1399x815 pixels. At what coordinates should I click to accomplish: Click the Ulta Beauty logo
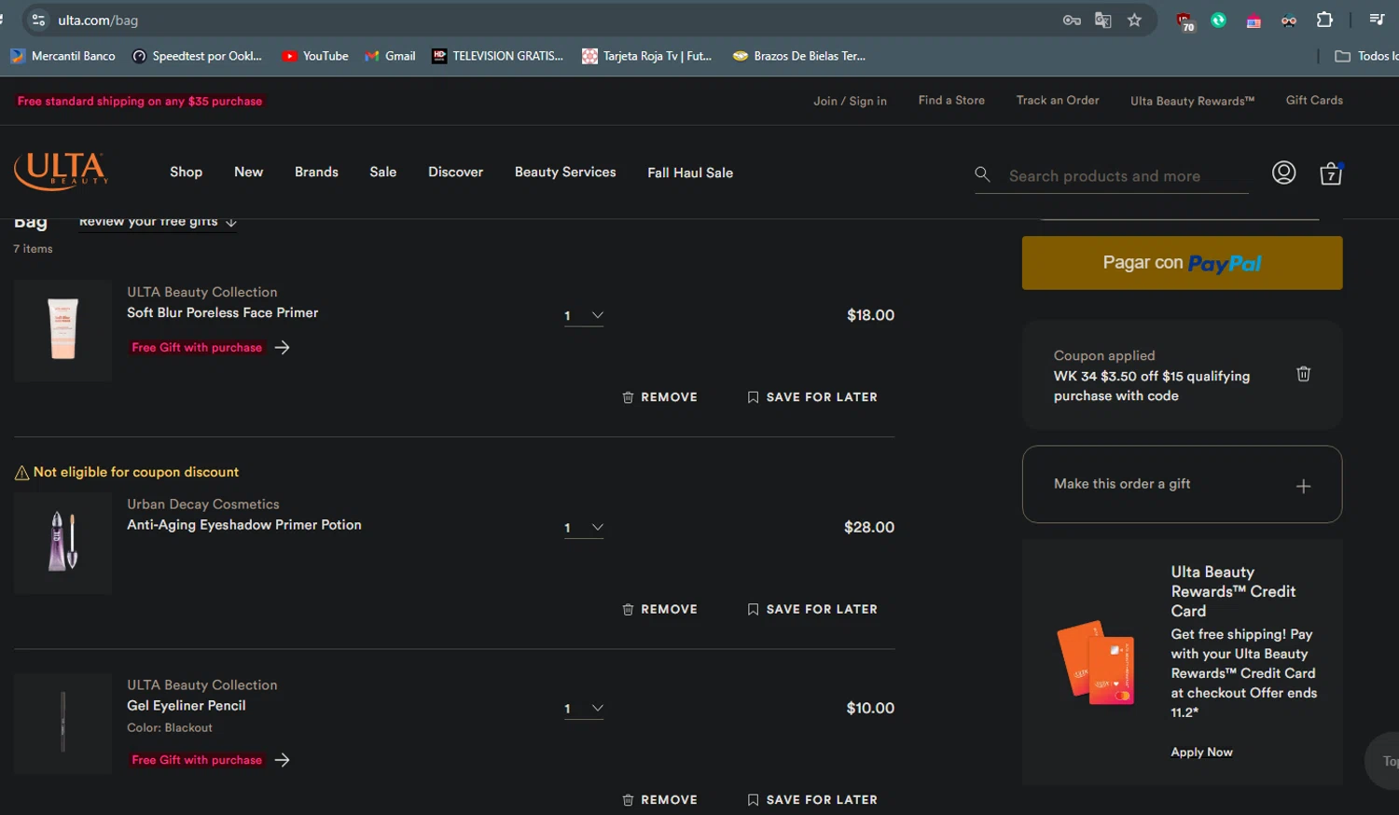(62, 172)
